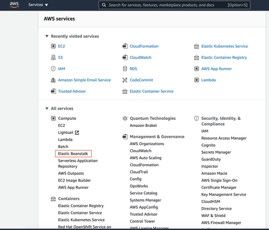Click the EC2 icon in recently visited
The height and width of the screenshot is (230, 269).
coord(53,46)
